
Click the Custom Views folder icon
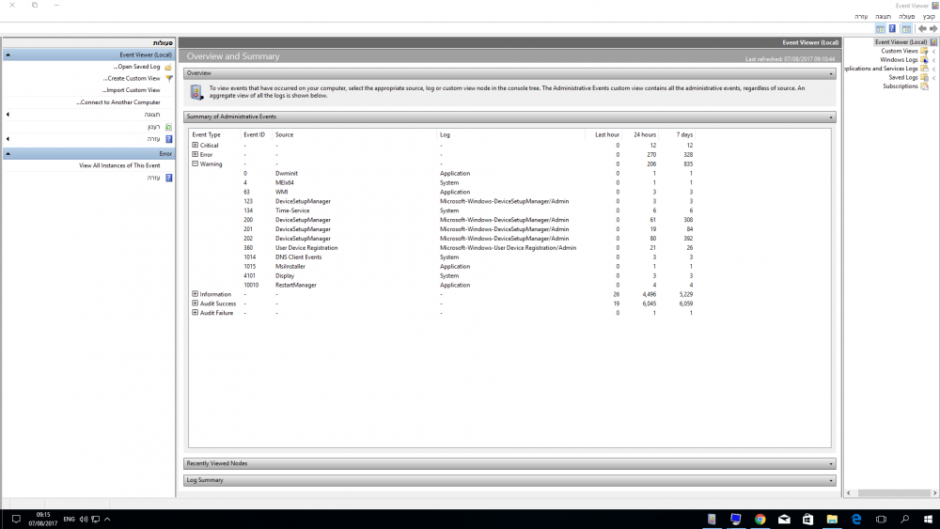point(924,51)
